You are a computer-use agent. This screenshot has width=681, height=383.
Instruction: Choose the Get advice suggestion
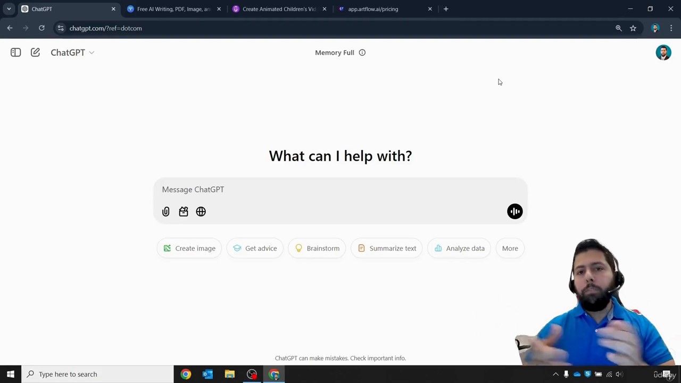pyautogui.click(x=255, y=248)
